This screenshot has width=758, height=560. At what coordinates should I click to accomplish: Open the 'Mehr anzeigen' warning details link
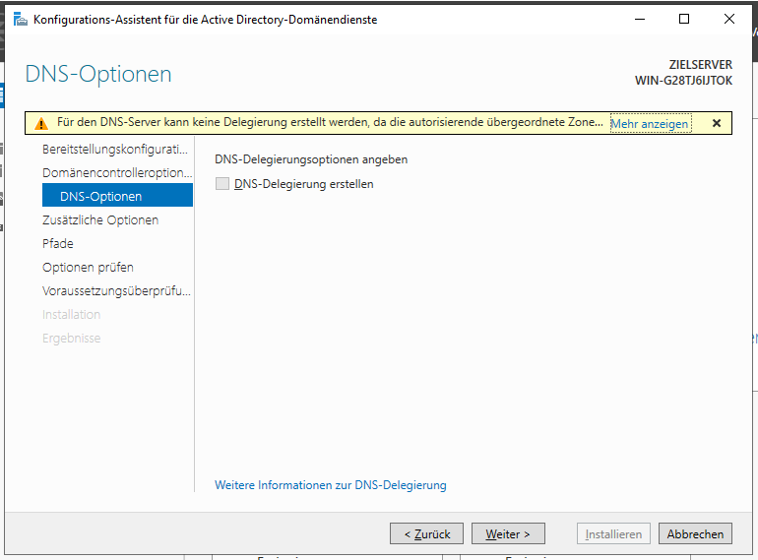pyautogui.click(x=650, y=124)
